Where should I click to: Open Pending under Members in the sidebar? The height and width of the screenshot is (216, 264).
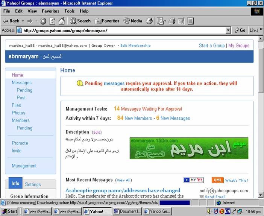click(24, 128)
